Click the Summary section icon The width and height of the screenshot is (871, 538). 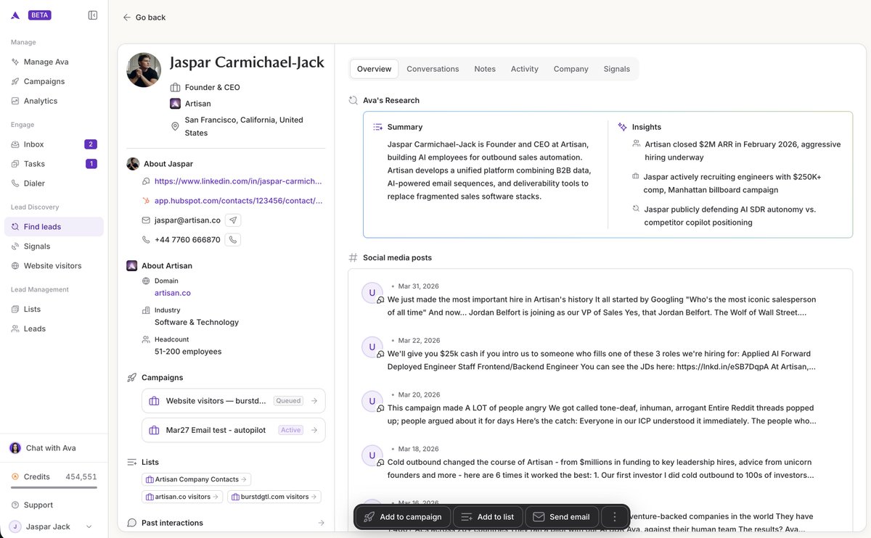point(377,127)
